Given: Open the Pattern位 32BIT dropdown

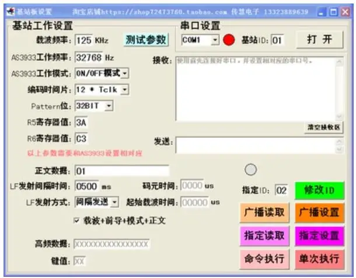Looking at the screenshot, I should pyautogui.click(x=109, y=106).
